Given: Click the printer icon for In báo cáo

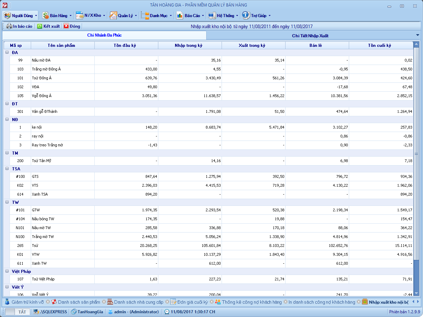Looking at the screenshot, I should tap(9, 26).
